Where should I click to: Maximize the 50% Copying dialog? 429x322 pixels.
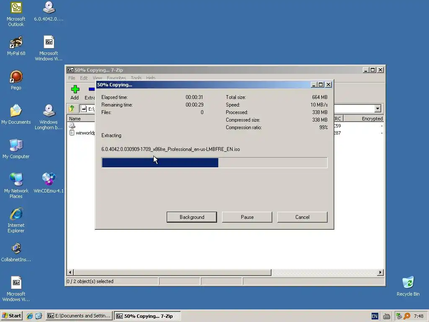tap(321, 85)
